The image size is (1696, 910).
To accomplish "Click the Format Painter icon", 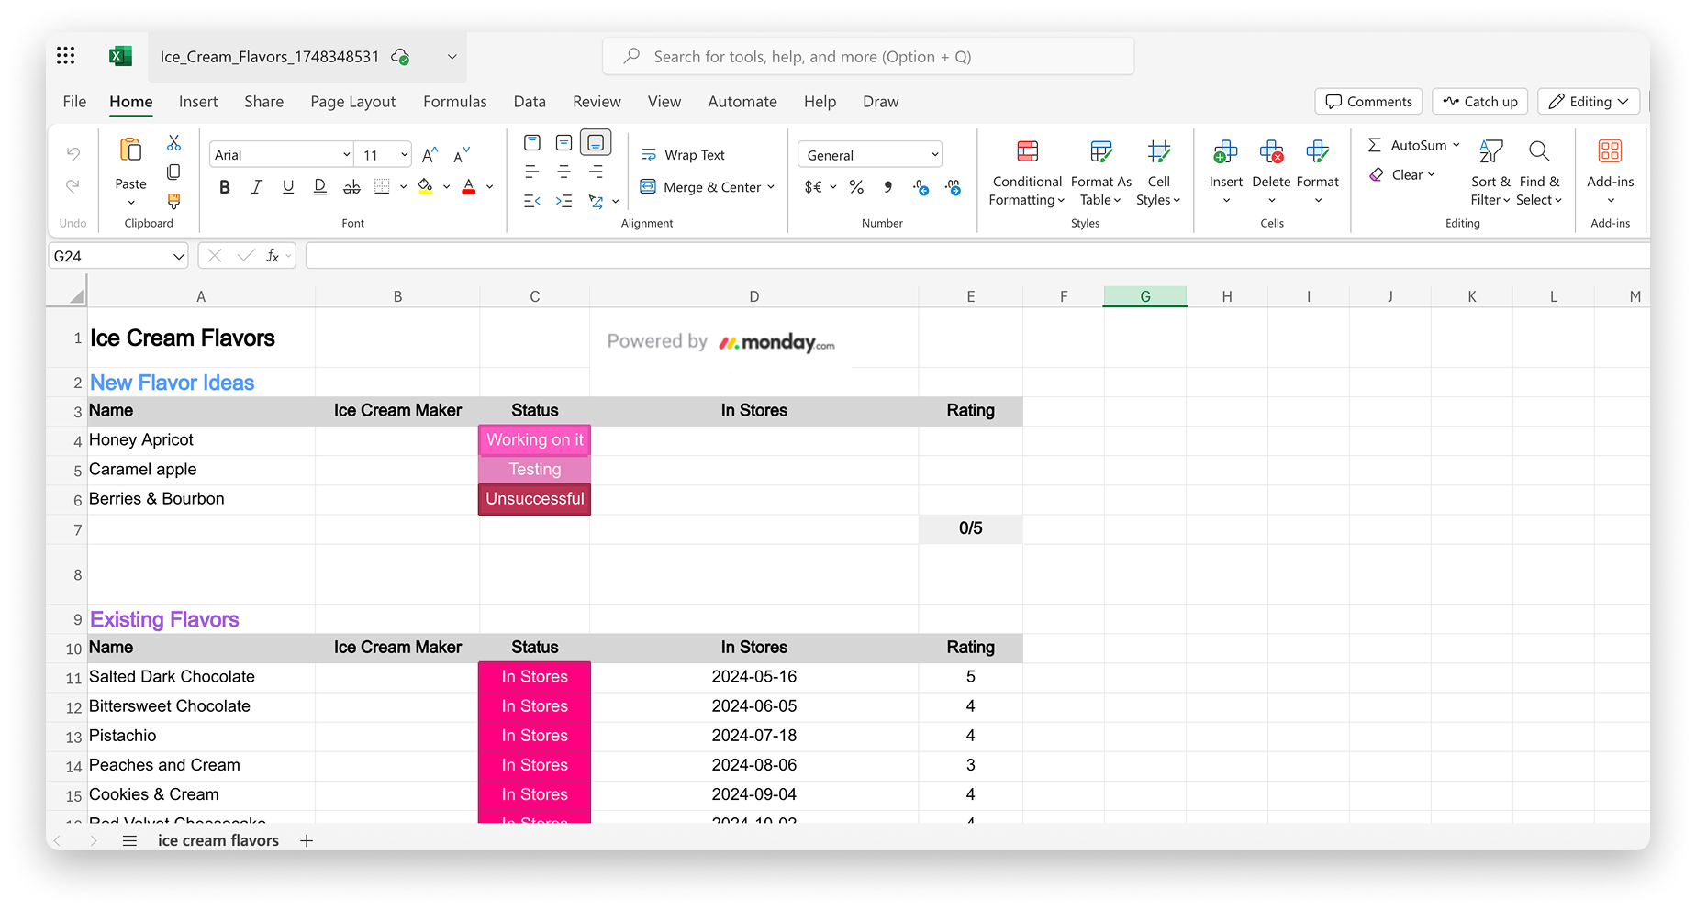I will point(173,201).
